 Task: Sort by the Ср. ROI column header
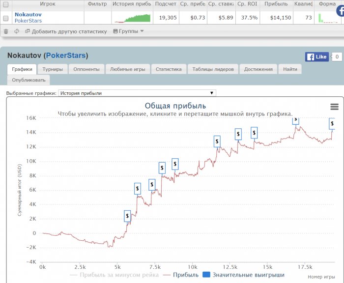pos(247,4)
